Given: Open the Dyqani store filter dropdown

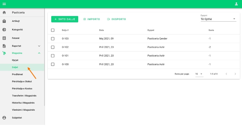Looking at the screenshot, I should (218, 19).
